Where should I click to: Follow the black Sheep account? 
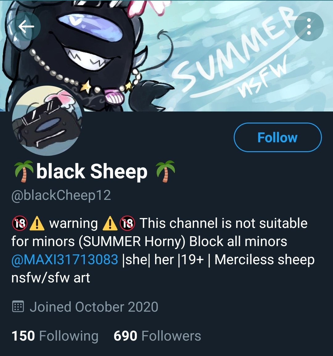click(277, 137)
